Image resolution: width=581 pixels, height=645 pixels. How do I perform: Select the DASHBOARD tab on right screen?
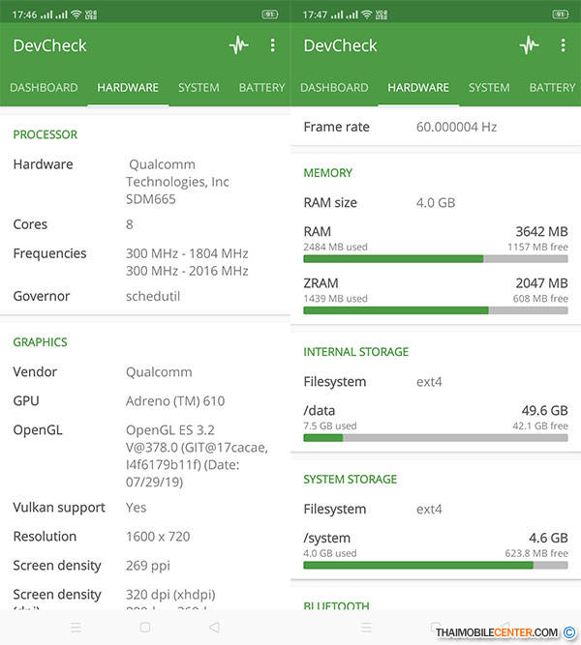coord(334,88)
